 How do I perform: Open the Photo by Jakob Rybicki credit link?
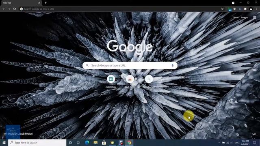coord(20,133)
